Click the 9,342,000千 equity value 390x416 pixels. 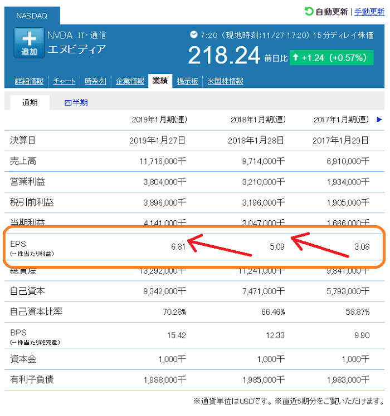[165, 291]
